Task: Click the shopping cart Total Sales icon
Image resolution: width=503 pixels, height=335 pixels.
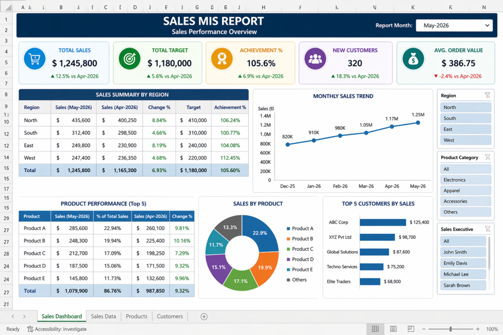Action: click(35, 58)
